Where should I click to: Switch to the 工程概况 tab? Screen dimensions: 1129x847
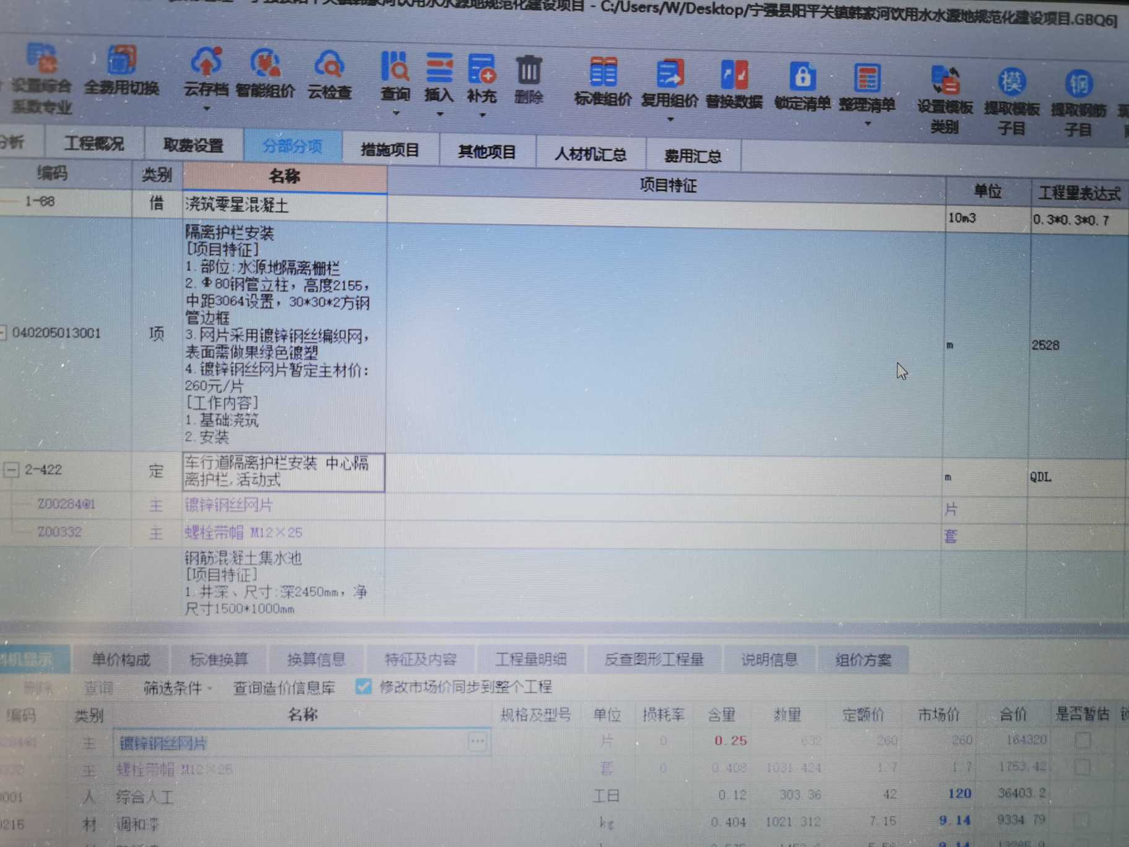pos(94,144)
